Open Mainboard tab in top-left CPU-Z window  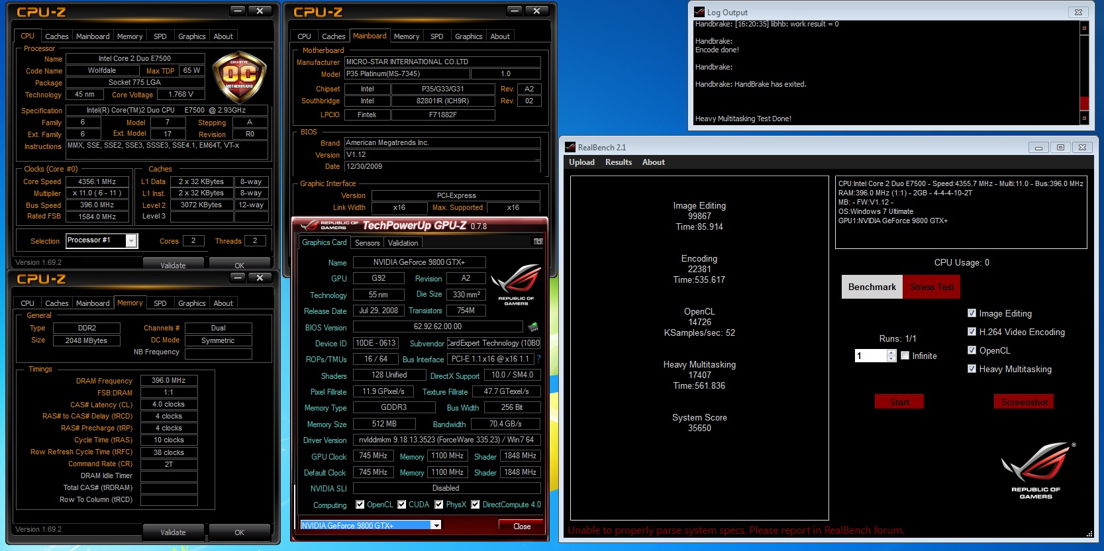pos(93,36)
